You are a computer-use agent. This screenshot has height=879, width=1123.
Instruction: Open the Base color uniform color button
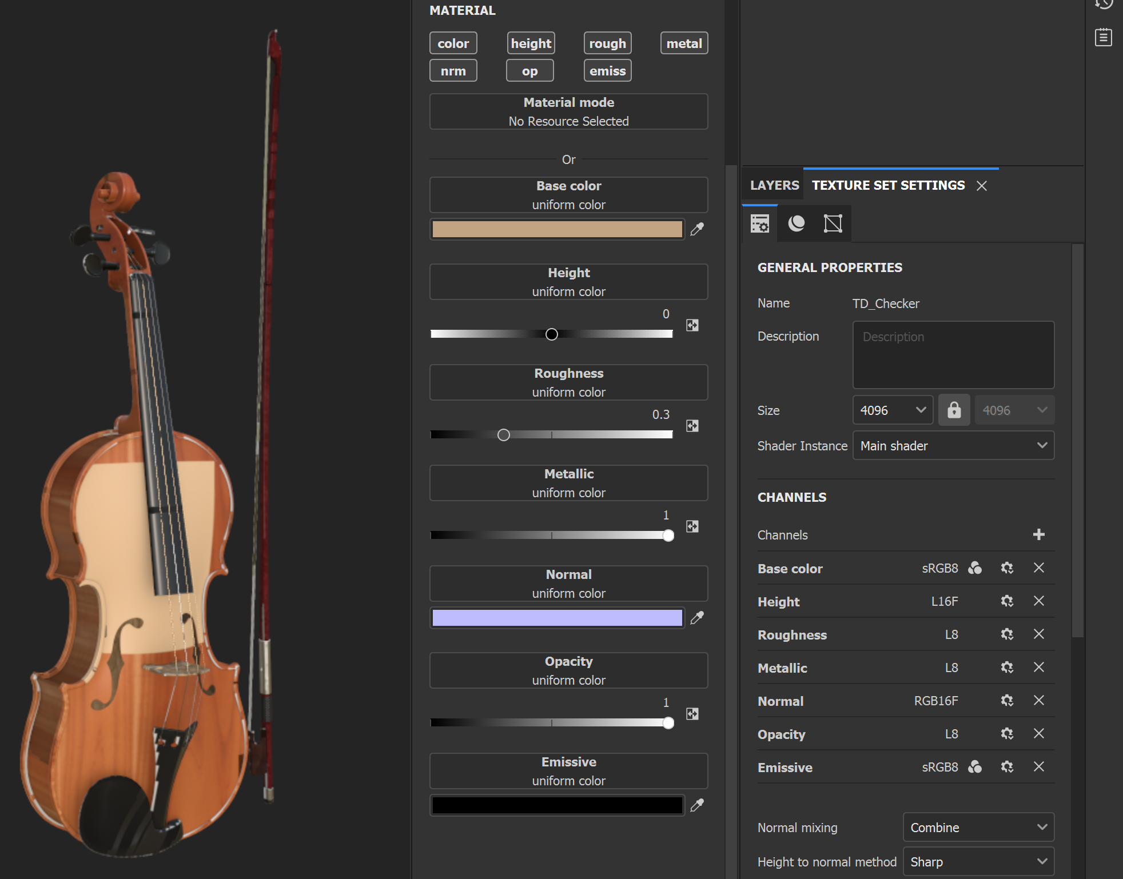point(568,195)
